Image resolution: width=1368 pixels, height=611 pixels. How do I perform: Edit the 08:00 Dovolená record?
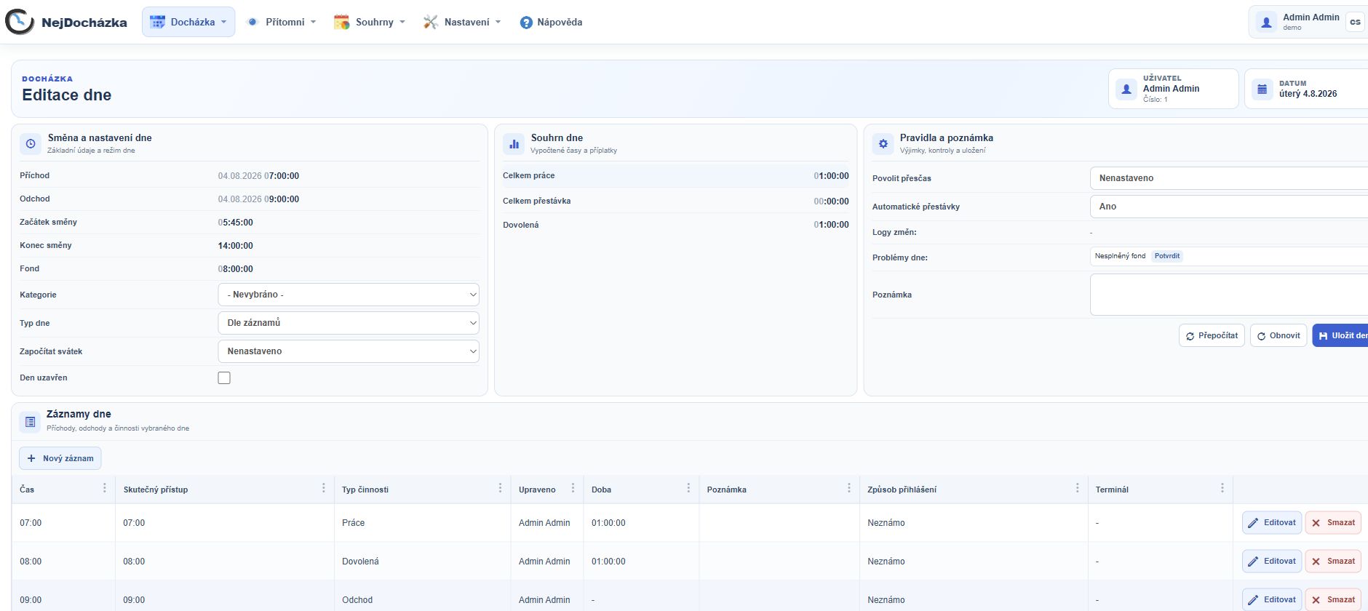click(1272, 561)
